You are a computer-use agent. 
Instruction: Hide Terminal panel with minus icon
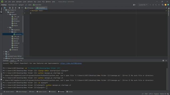coord(166,61)
